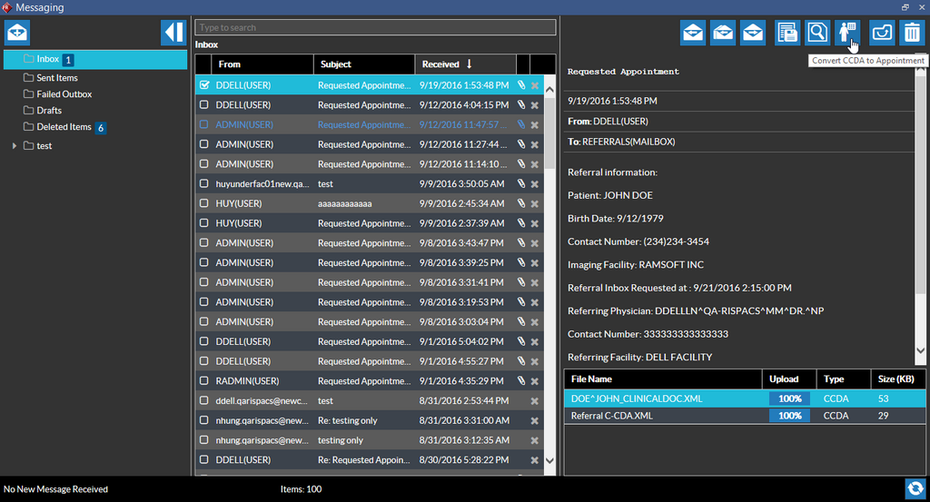Click the new message envelope icon
The image size is (930, 502).
[17, 33]
